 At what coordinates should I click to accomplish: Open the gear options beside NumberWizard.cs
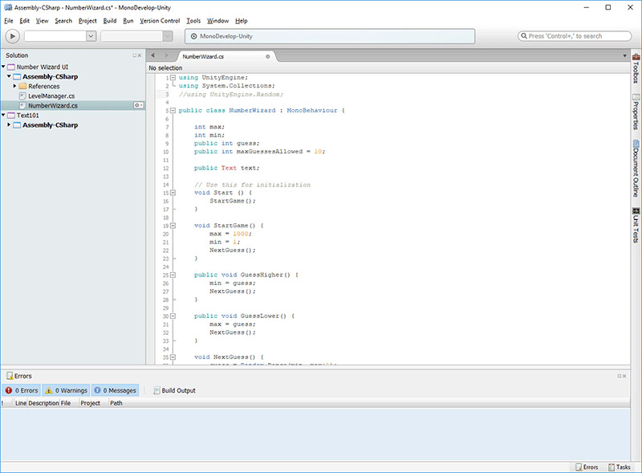pos(138,105)
